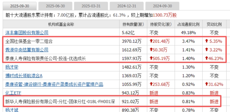This screenshot has height=112, width=230.
Task: Click the 943.12万 holding value
Action: point(130,93)
